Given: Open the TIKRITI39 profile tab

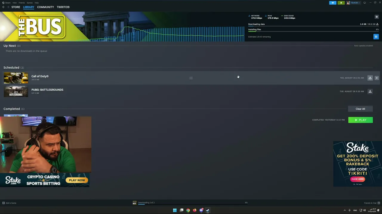Looking at the screenshot, I should pyautogui.click(x=63, y=7).
